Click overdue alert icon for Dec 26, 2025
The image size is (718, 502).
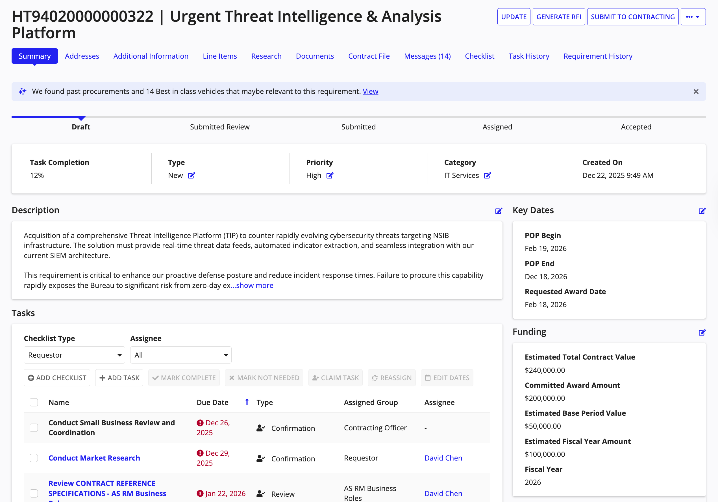point(200,423)
